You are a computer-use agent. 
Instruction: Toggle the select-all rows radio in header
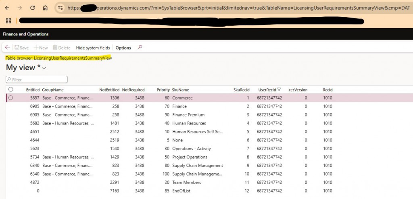tap(11, 89)
